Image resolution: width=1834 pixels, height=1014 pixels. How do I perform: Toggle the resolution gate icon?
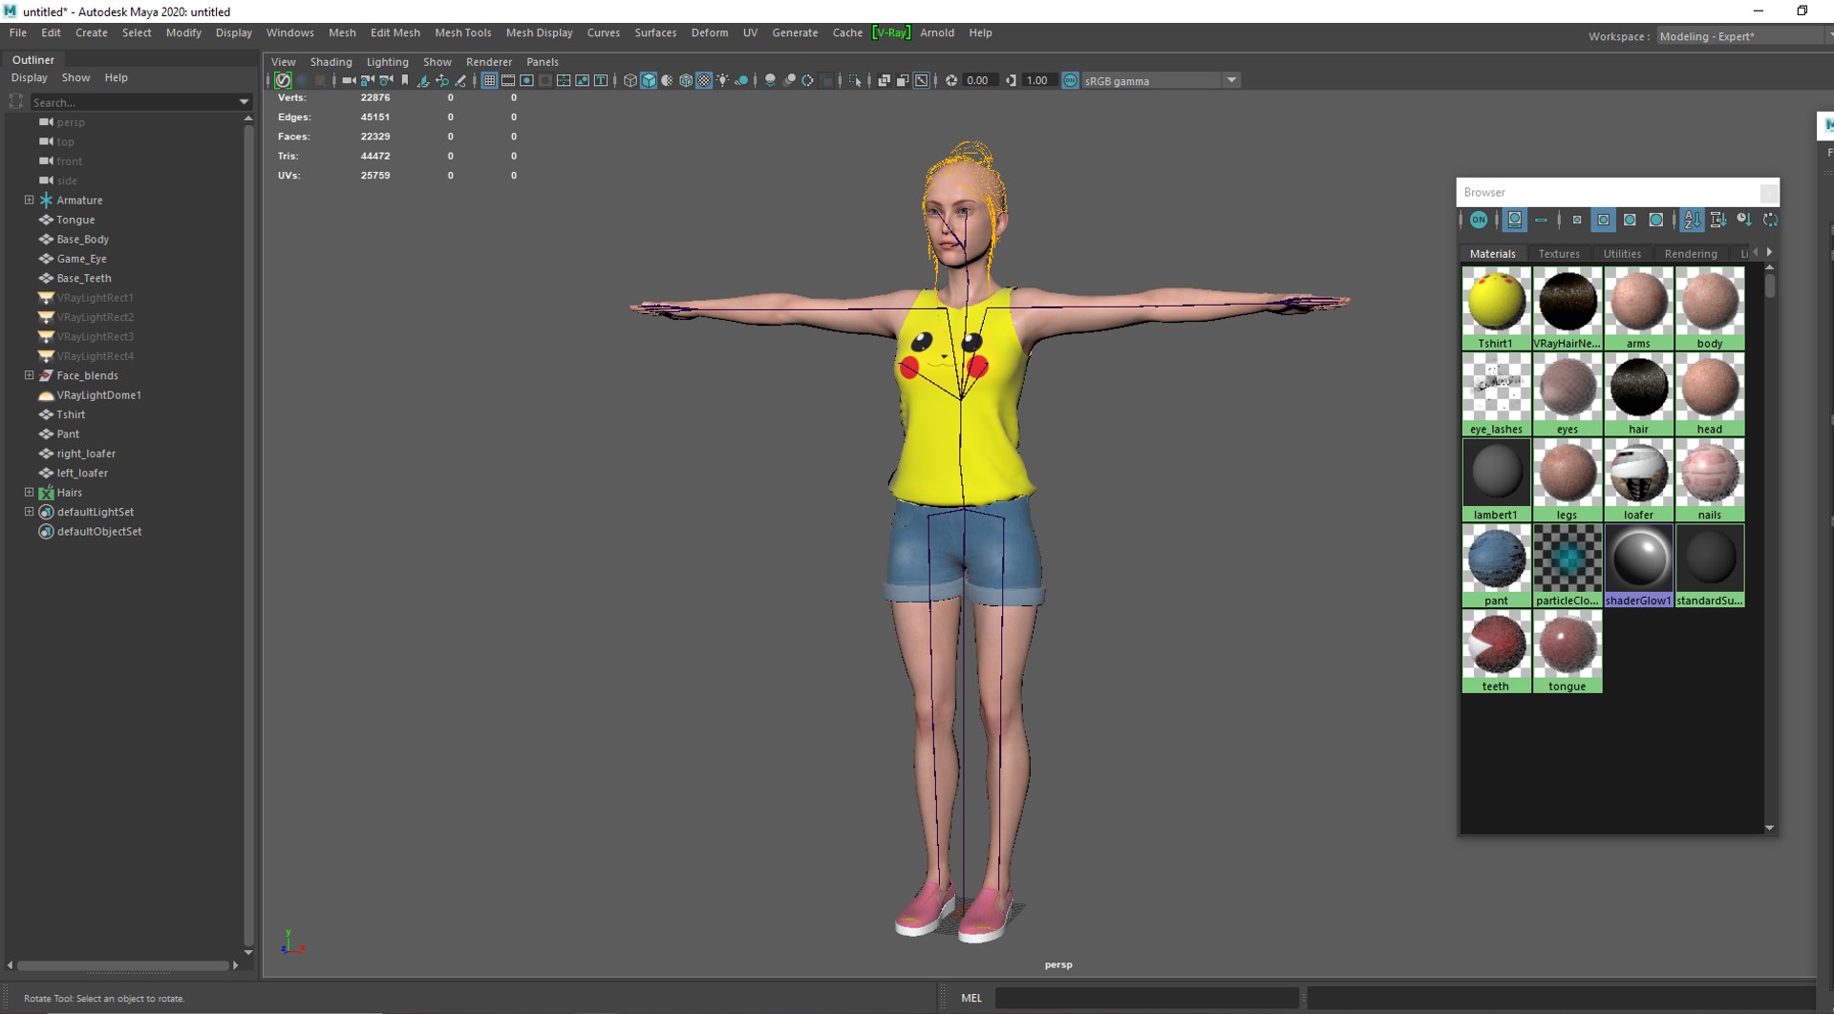(x=526, y=80)
